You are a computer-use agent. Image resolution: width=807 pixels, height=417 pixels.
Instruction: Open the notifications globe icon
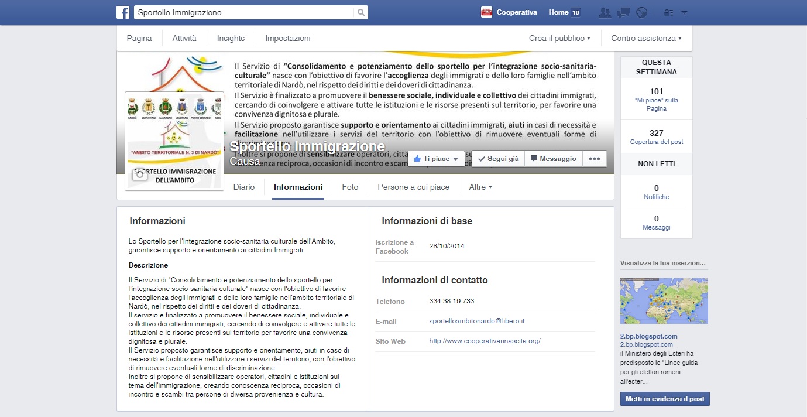pos(642,12)
